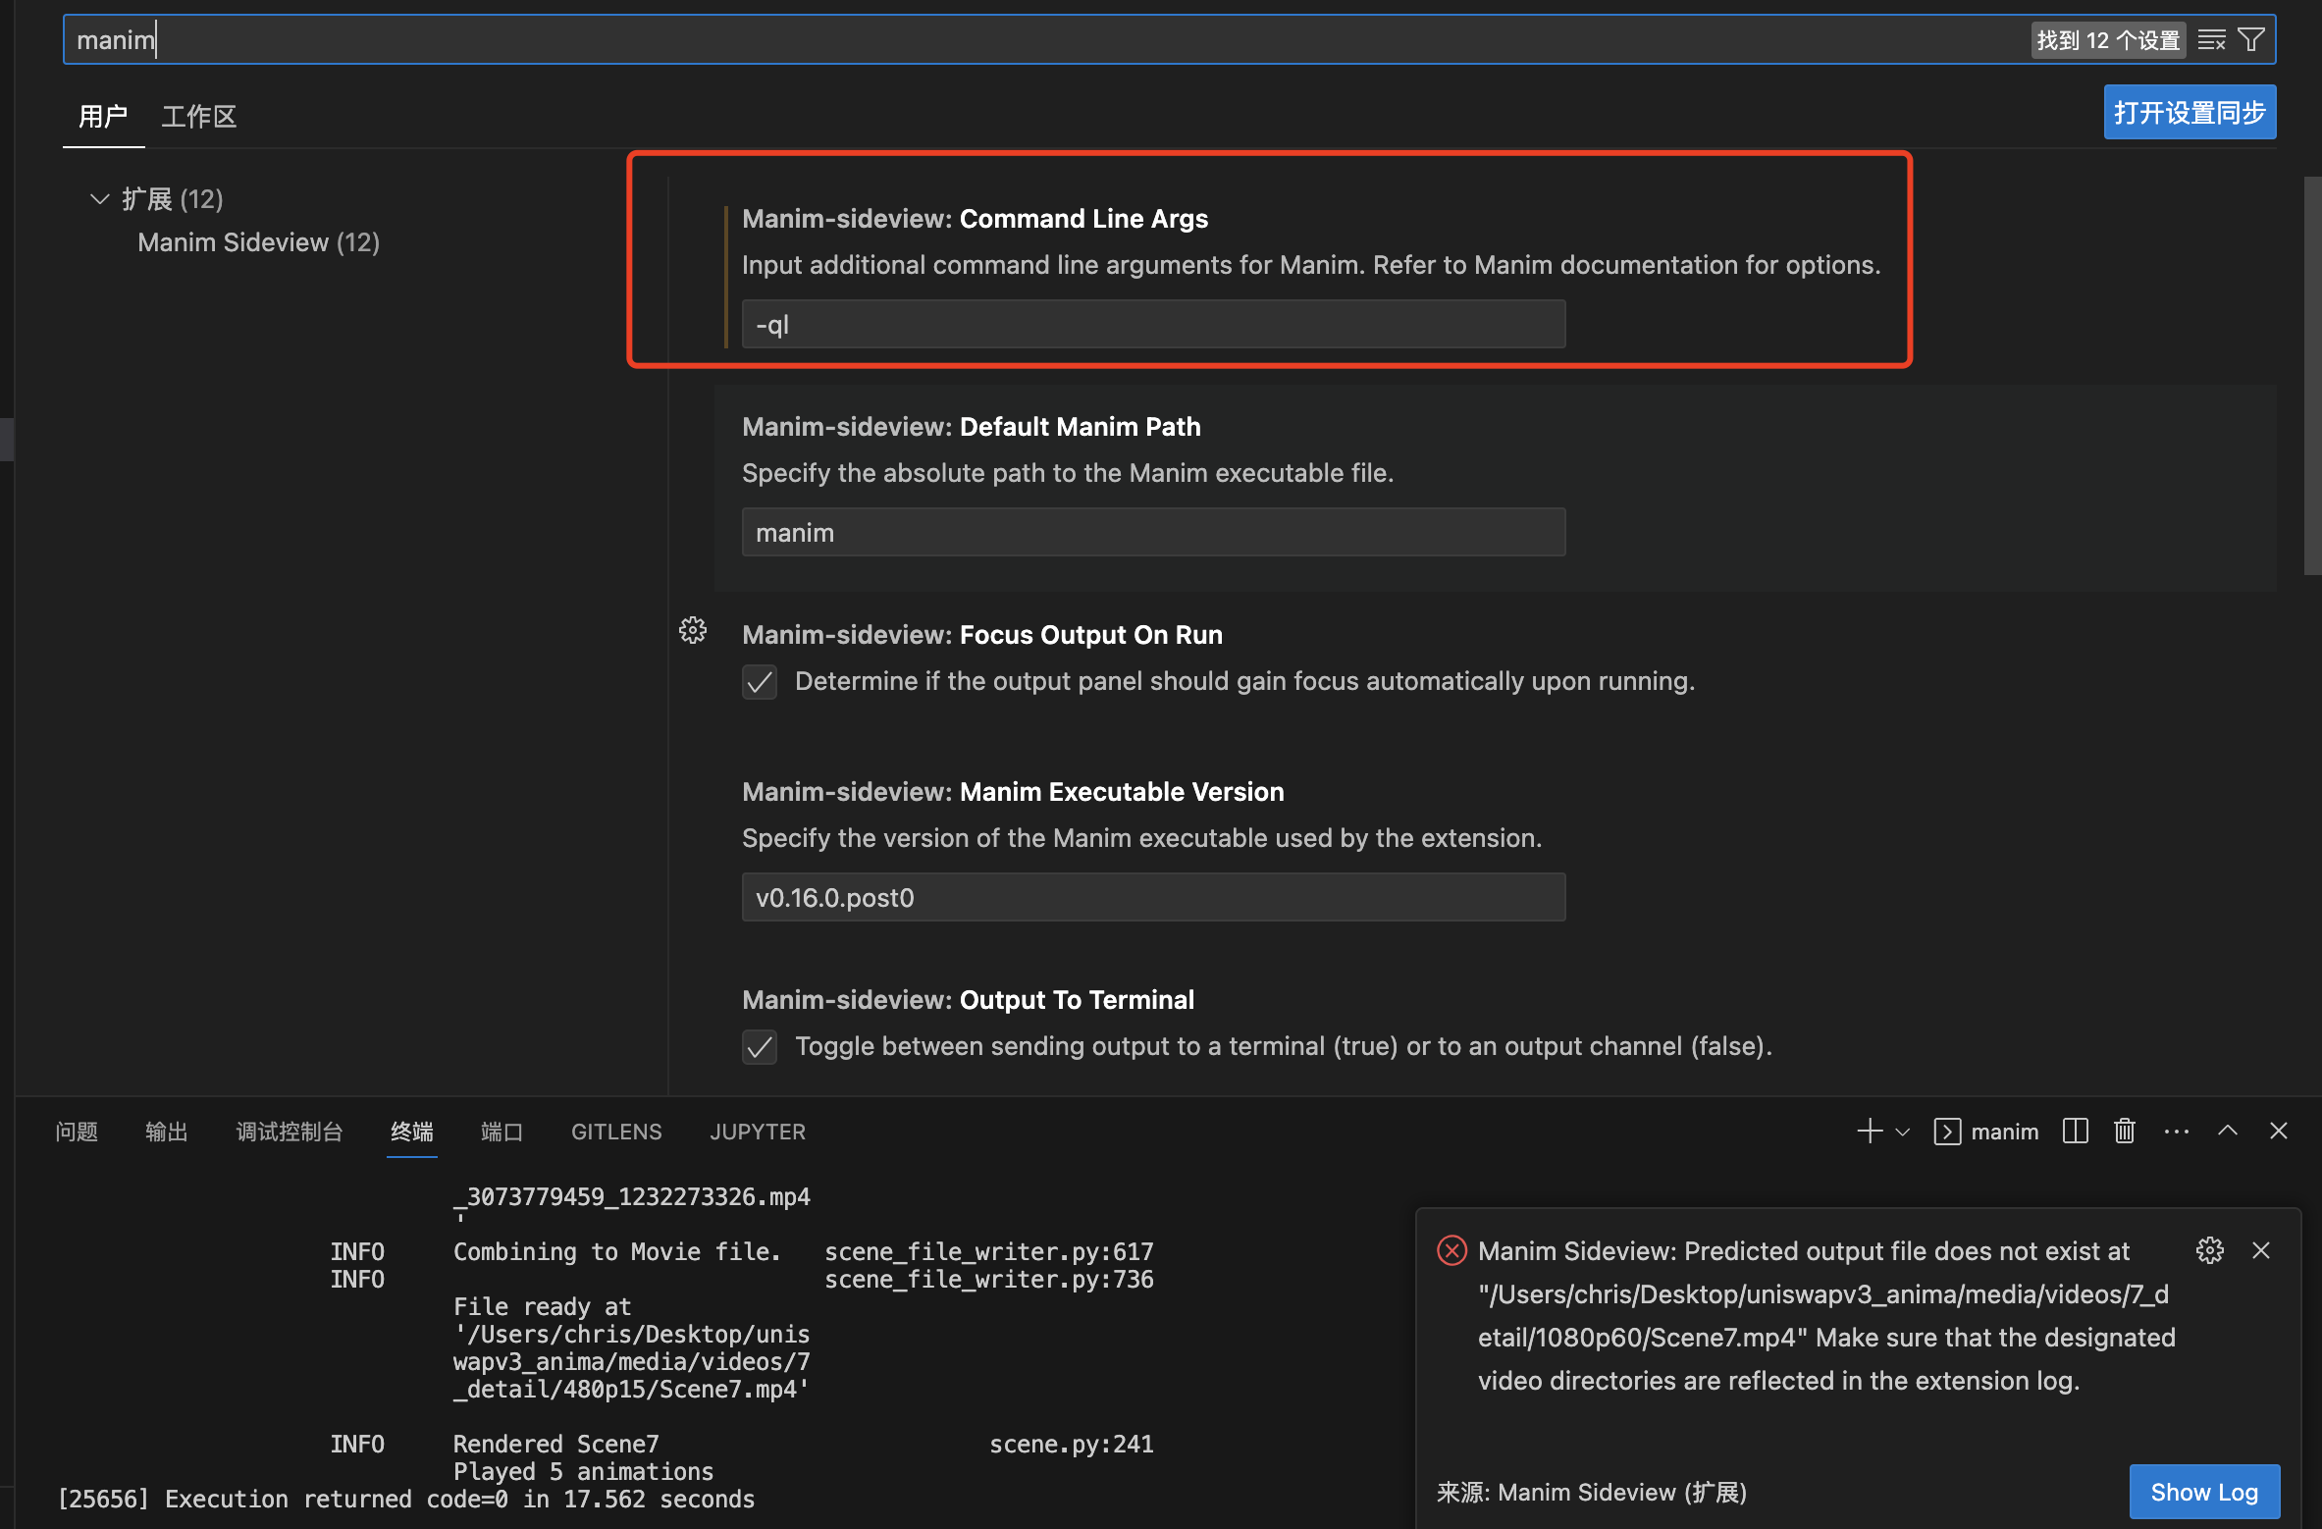This screenshot has height=1529, width=2322.
Task: Maximize the terminal panel
Action: point(2227,1131)
